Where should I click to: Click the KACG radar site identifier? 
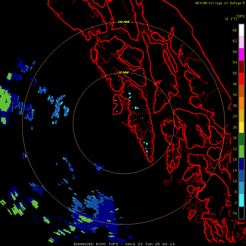tap(131, 244)
